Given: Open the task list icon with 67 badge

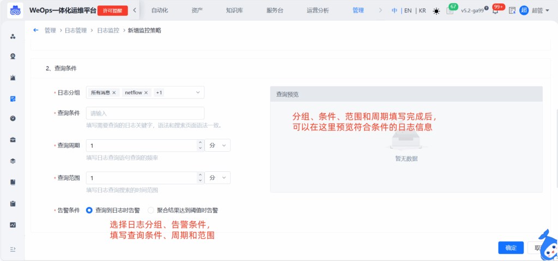Looking at the screenshot, I should tap(450, 11).
